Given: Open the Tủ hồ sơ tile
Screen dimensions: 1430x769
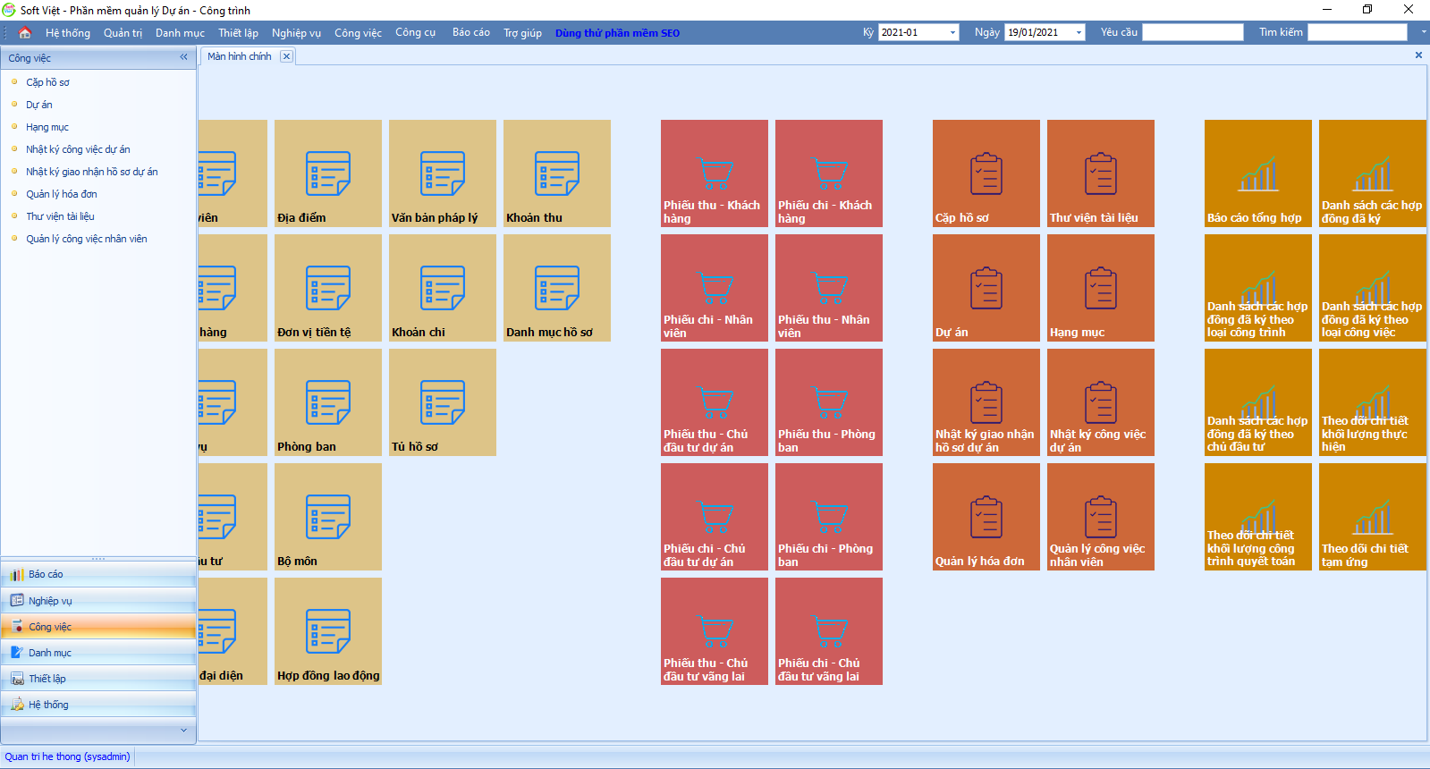Looking at the screenshot, I should click(443, 402).
